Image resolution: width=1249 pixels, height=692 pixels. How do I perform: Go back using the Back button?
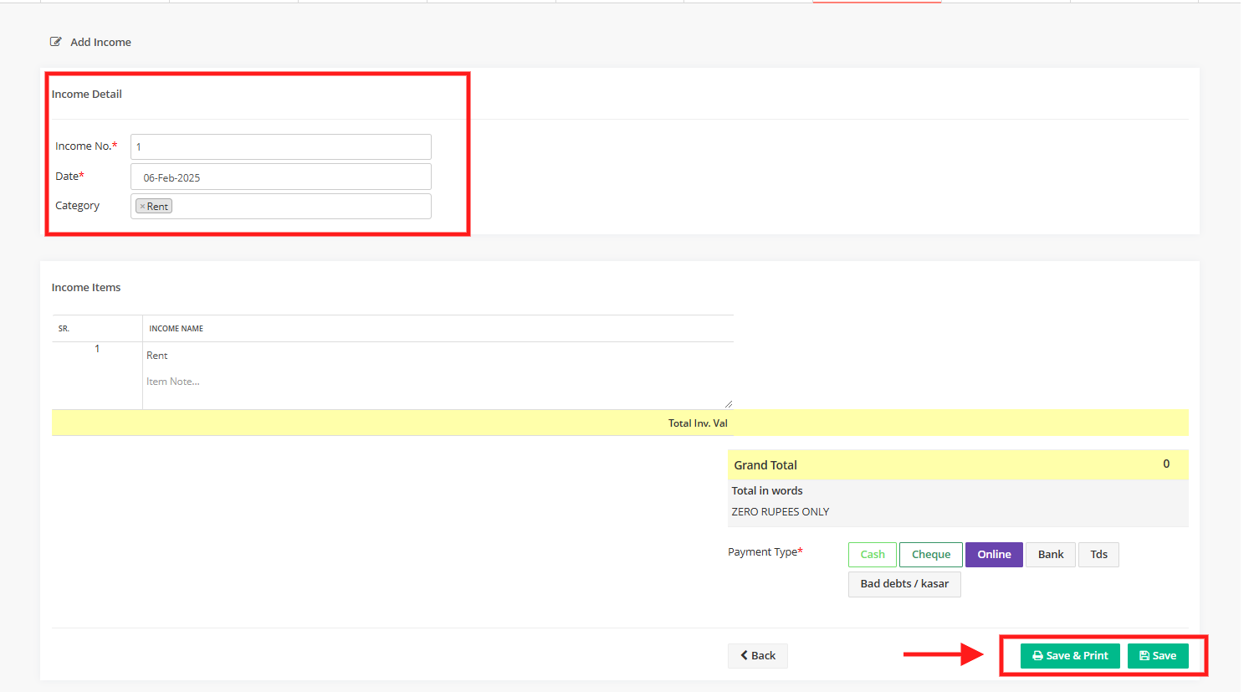(757, 656)
